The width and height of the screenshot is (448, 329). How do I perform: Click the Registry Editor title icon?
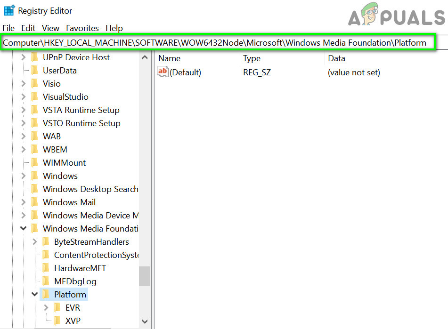[9, 10]
